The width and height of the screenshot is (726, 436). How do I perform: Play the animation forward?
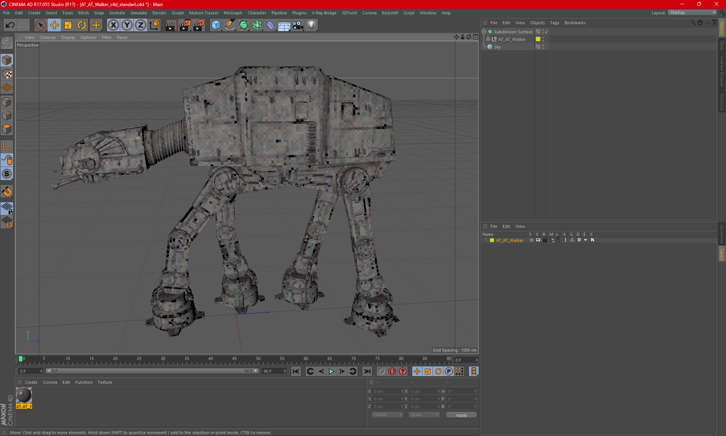(x=331, y=371)
